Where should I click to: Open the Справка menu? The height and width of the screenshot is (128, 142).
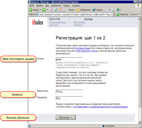click(76, 6)
